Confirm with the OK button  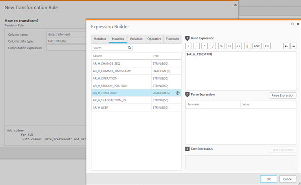coord(268,179)
